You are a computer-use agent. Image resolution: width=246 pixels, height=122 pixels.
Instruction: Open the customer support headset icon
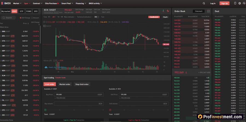pos(244,3)
